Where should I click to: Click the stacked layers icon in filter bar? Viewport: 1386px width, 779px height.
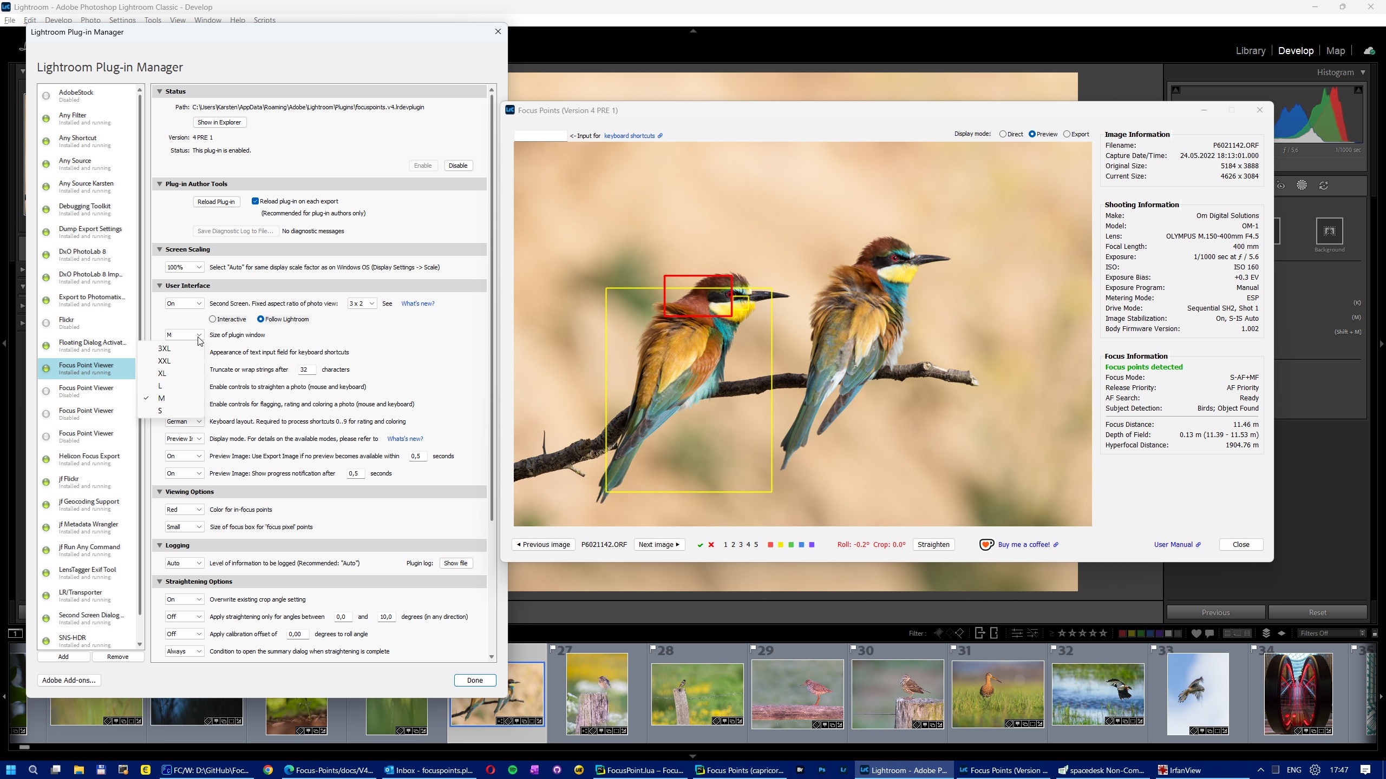(x=1266, y=633)
